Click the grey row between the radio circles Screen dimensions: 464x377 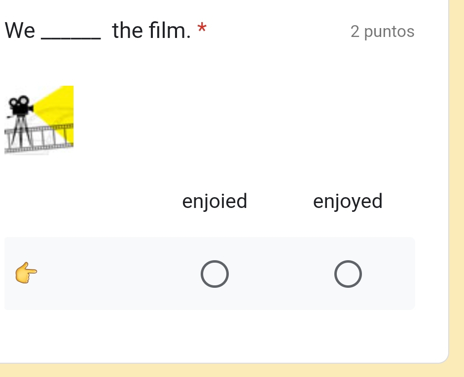(281, 274)
